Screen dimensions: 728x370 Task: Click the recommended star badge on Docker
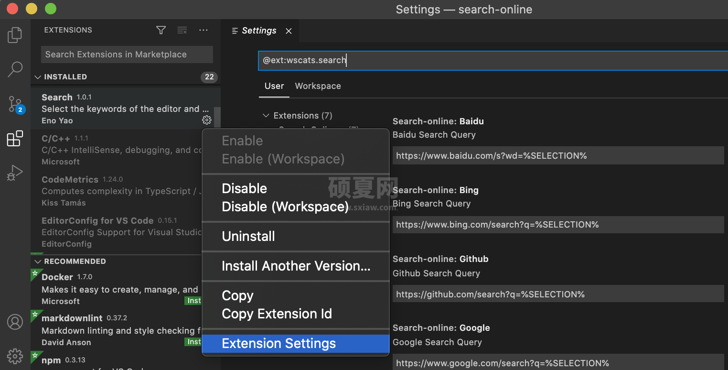34,273
